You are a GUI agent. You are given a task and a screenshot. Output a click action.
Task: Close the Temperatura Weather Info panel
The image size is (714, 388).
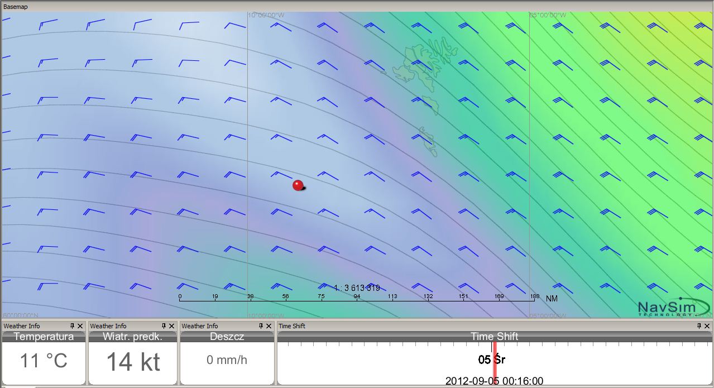tap(80, 326)
